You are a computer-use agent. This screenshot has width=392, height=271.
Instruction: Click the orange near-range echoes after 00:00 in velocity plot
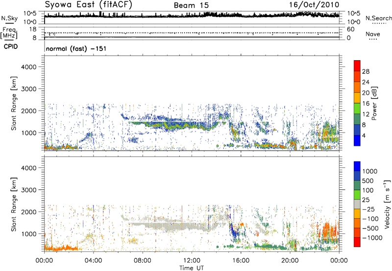(61, 248)
